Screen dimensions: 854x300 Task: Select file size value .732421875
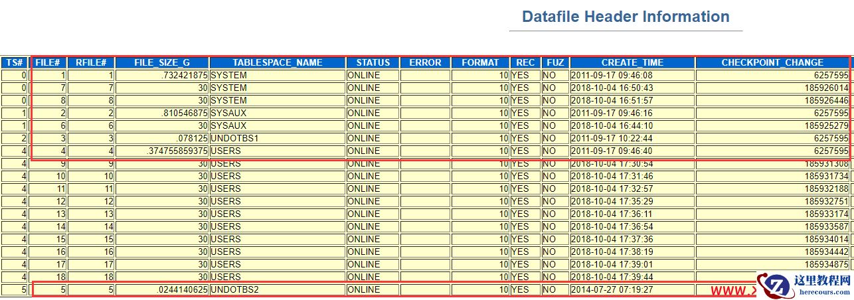coord(184,75)
